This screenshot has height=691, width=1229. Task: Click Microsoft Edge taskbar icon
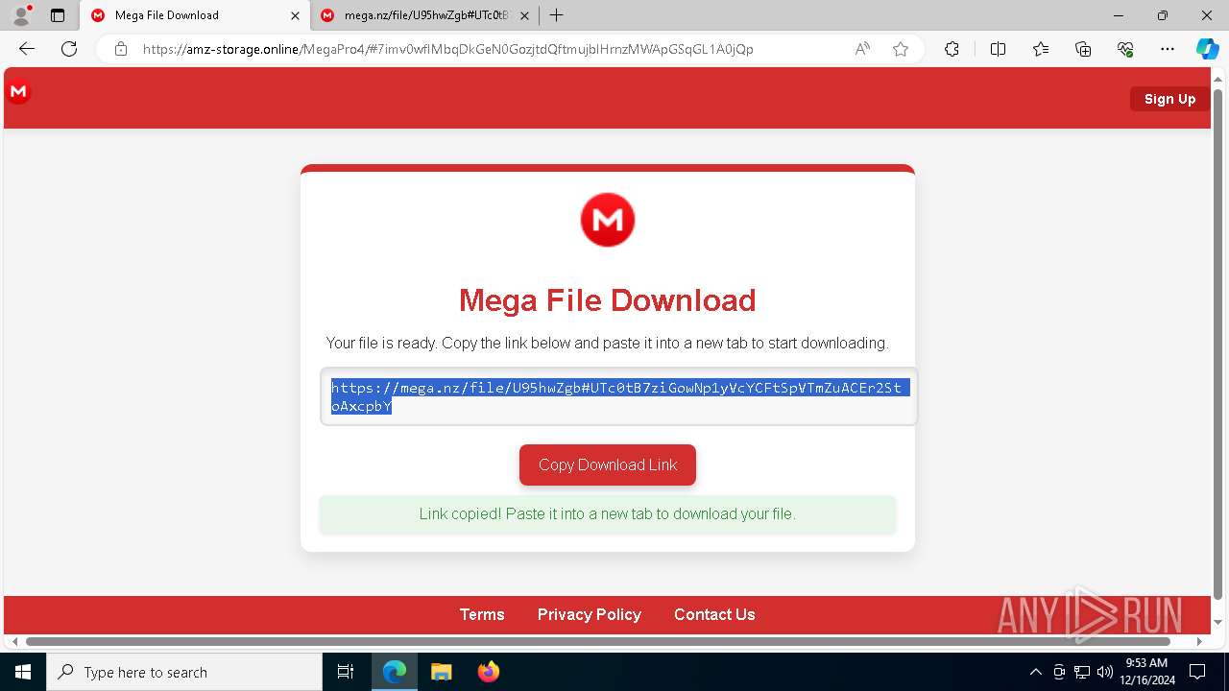click(x=395, y=672)
